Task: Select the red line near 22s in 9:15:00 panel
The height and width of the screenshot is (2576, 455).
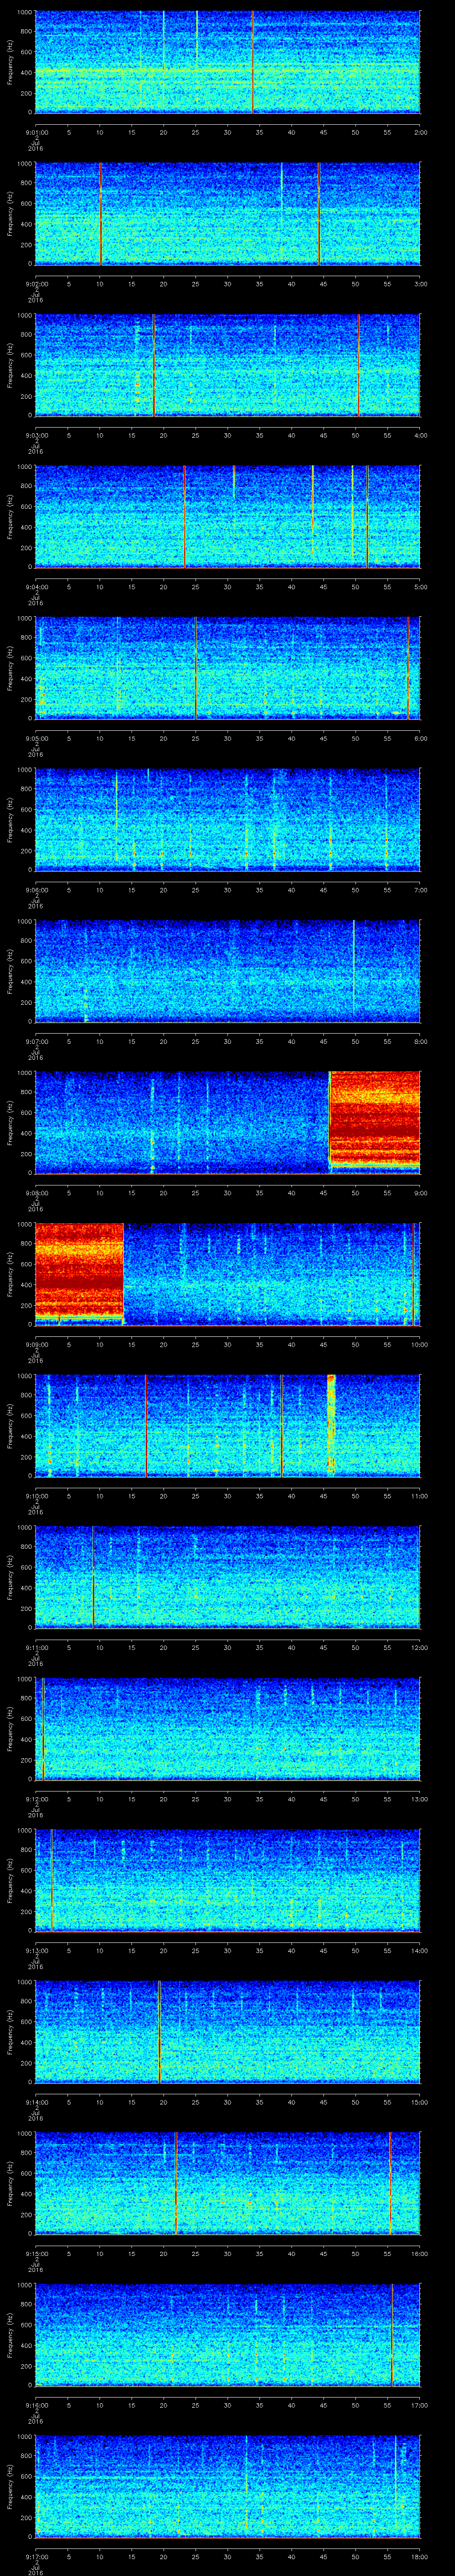Action: point(176,2184)
